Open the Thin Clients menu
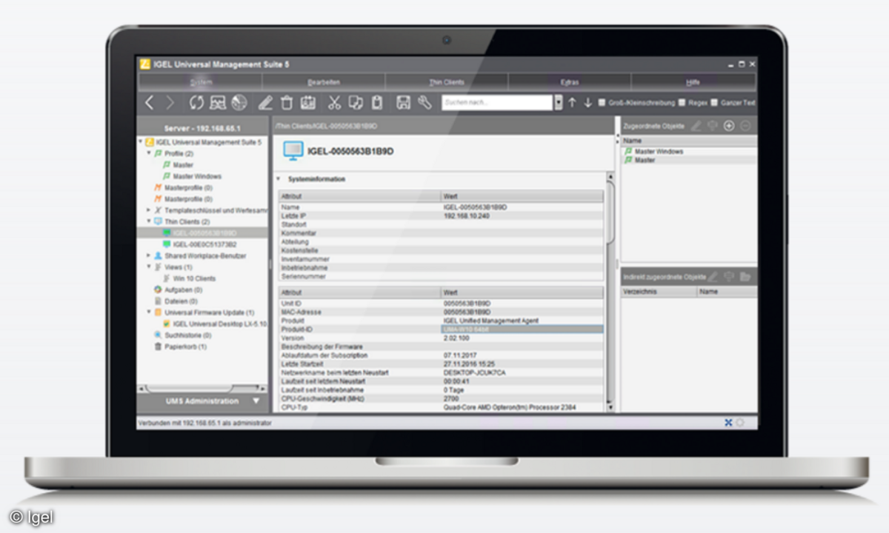 pos(447,82)
